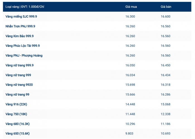Select the 'Vàng 650 (15.6K)' row label
195x139 pixels.
pos(18,133)
